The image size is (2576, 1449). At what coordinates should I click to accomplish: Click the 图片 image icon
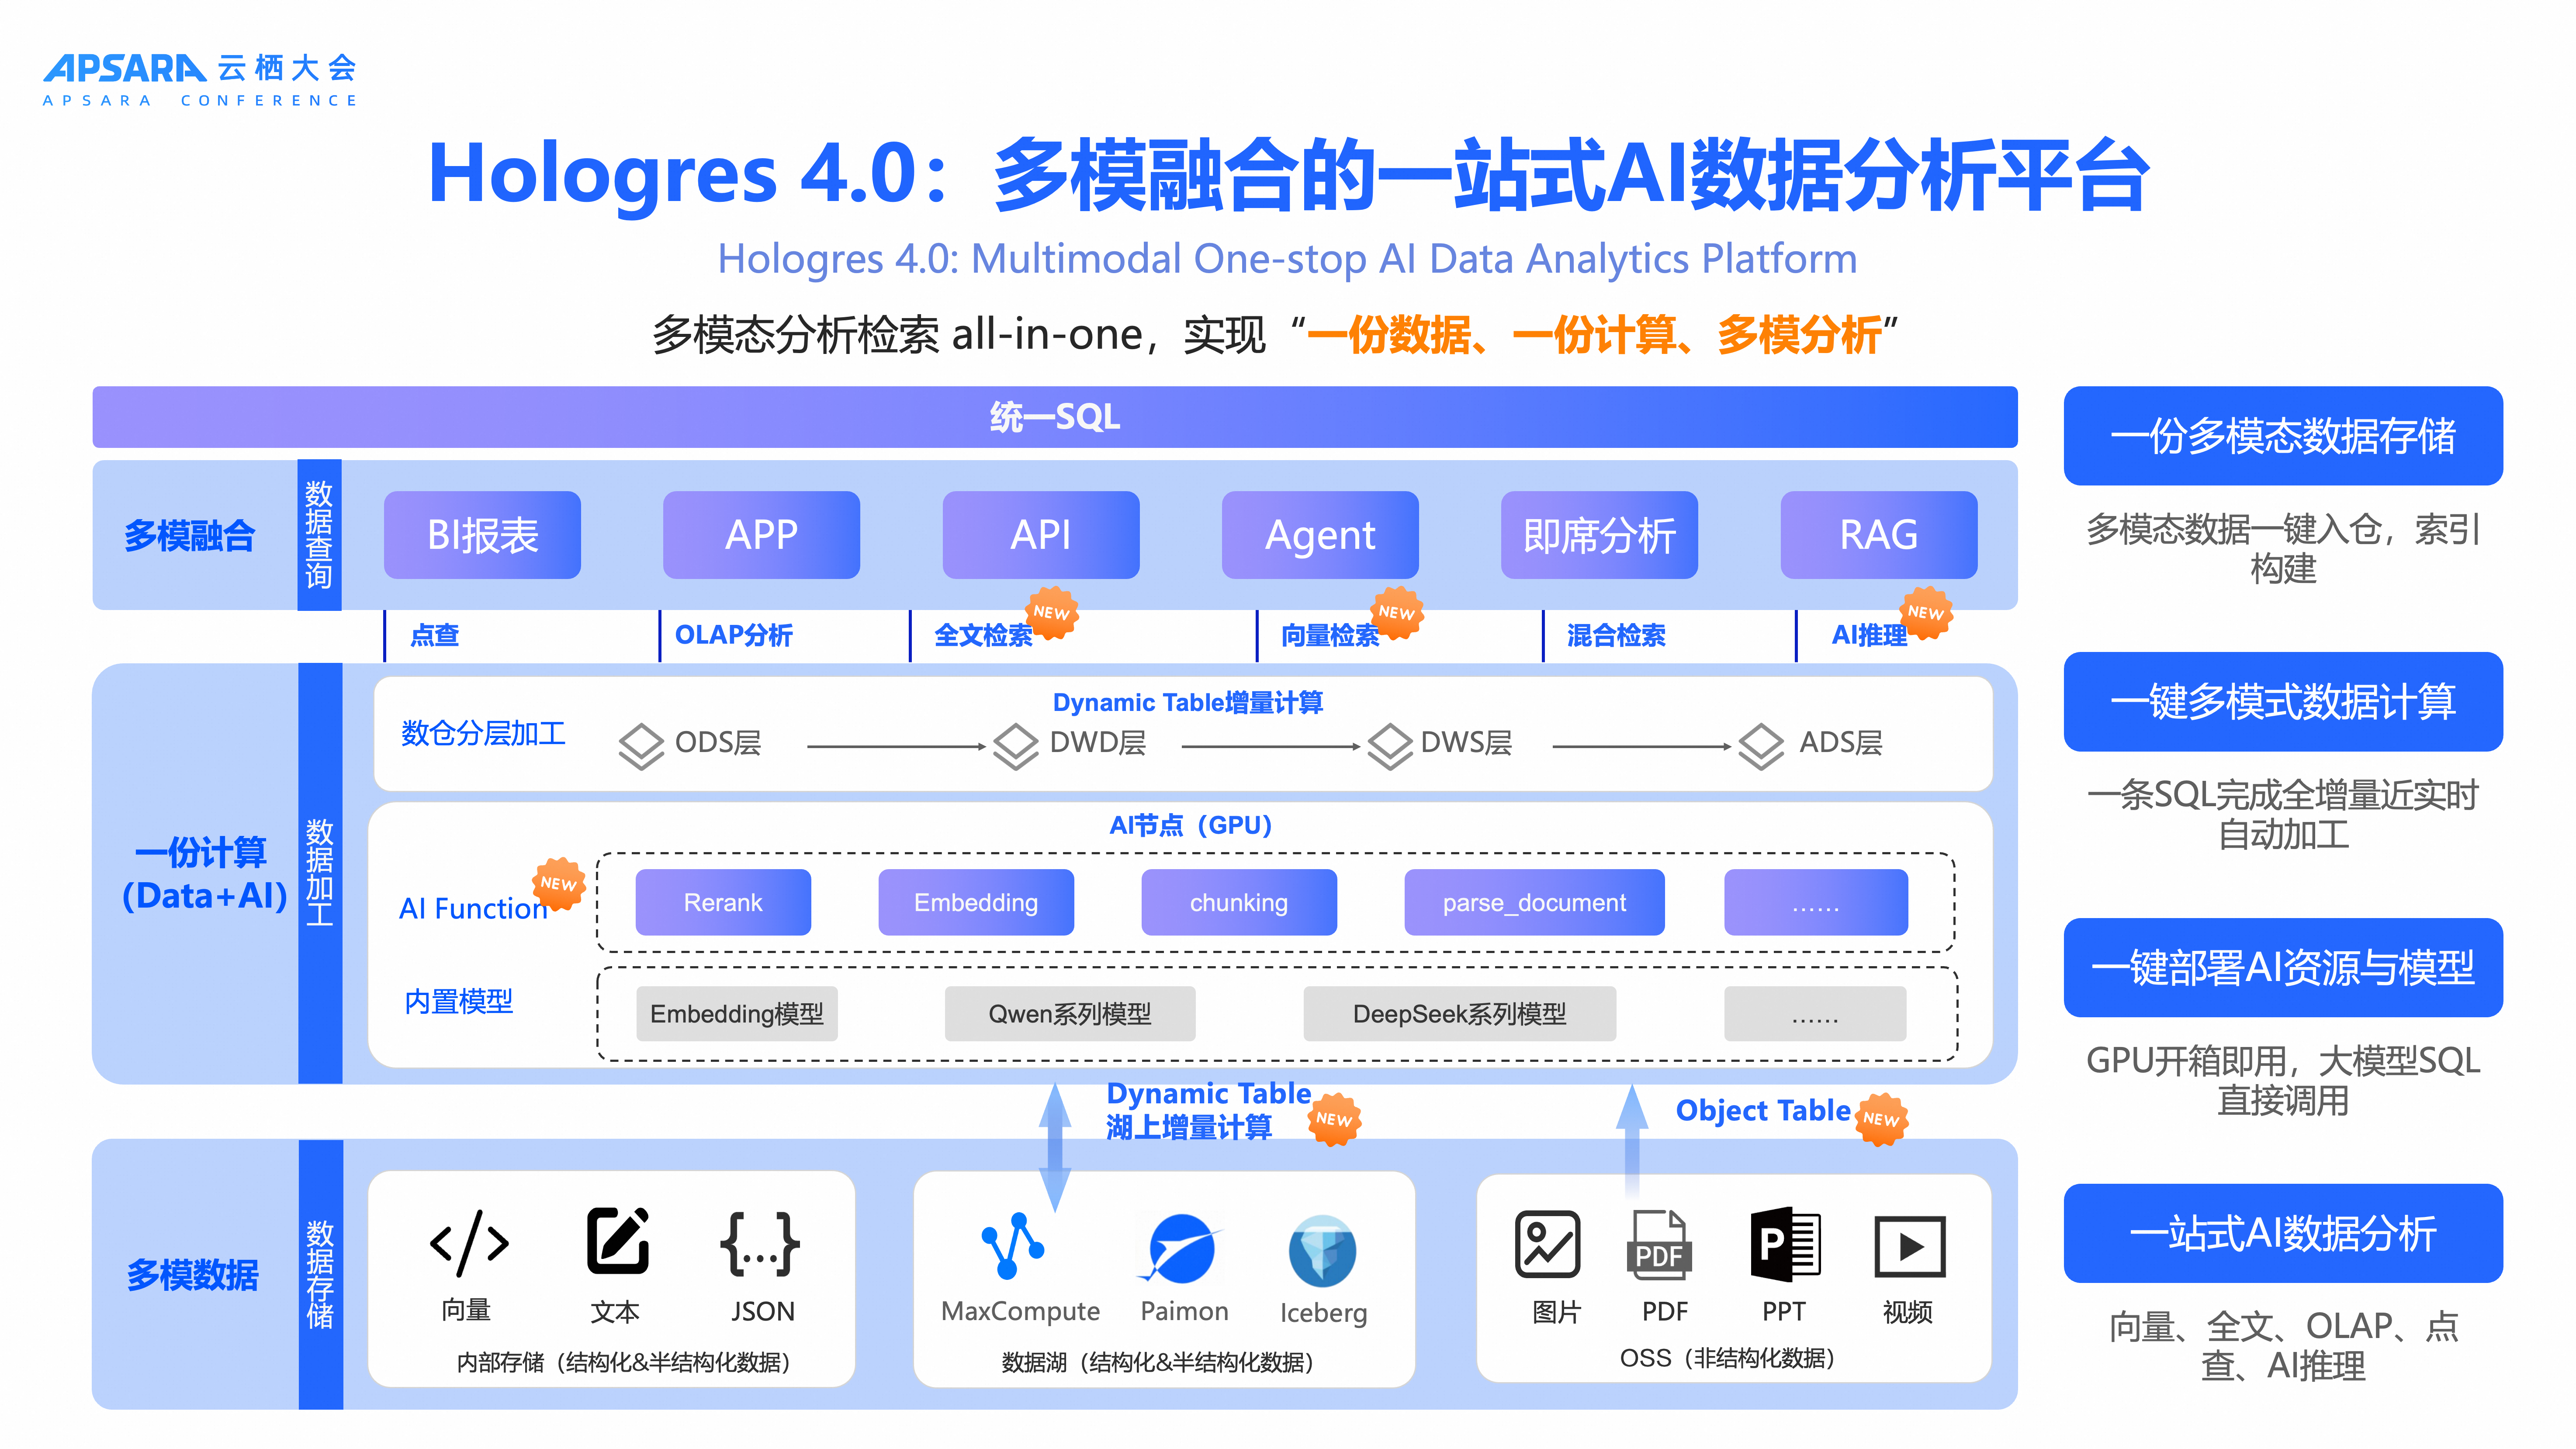[1547, 1244]
